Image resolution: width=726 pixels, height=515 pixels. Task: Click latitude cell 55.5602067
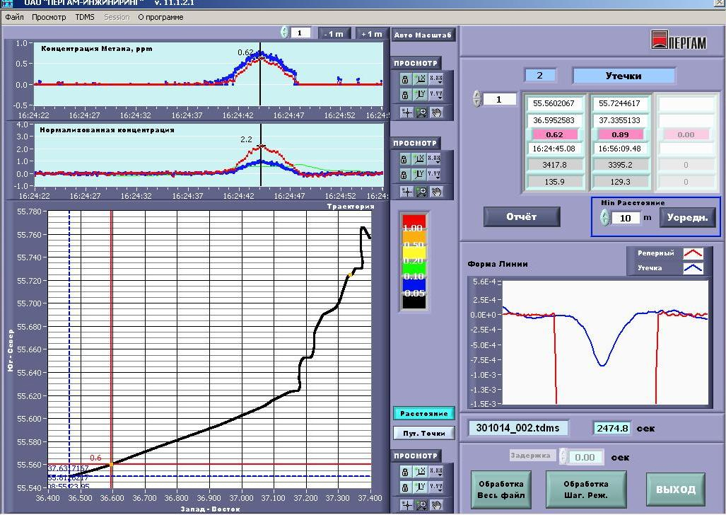(x=554, y=103)
